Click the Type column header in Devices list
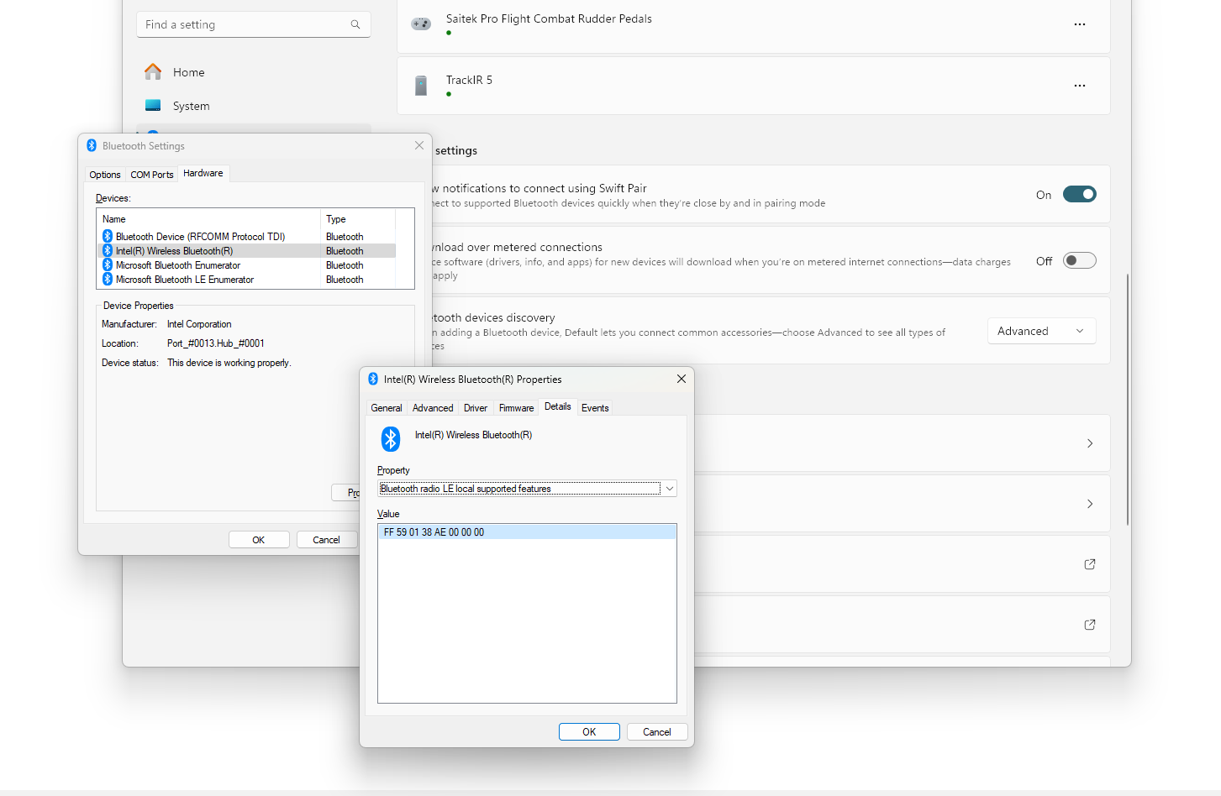This screenshot has width=1221, height=796. pos(358,219)
